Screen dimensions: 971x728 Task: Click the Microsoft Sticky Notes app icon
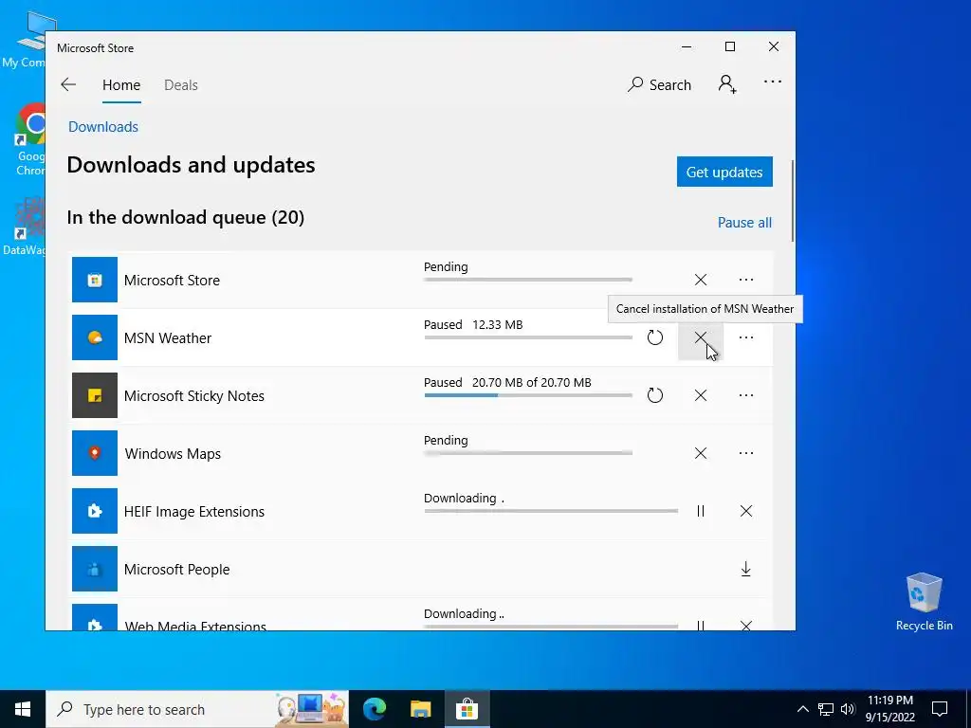[95, 395]
